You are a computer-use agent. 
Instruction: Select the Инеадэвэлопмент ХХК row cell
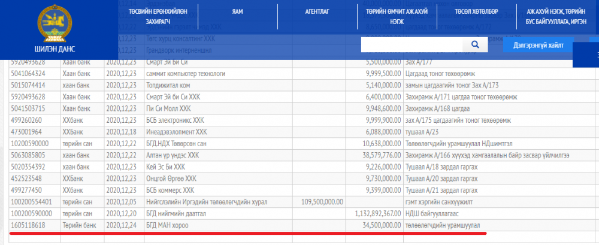point(177,133)
